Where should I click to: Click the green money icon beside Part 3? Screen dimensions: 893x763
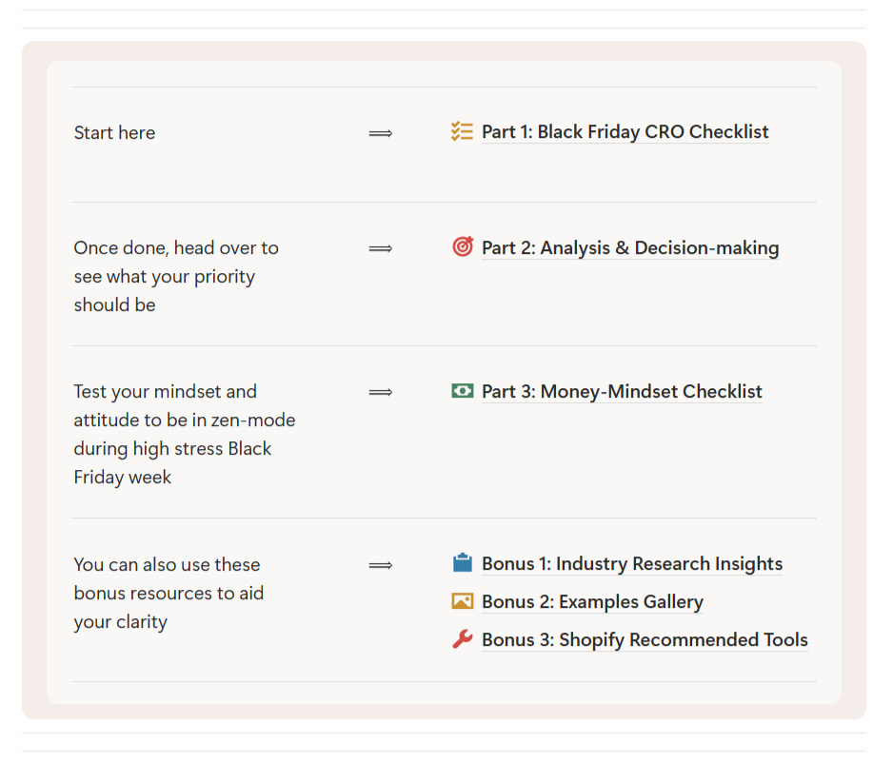(x=463, y=391)
